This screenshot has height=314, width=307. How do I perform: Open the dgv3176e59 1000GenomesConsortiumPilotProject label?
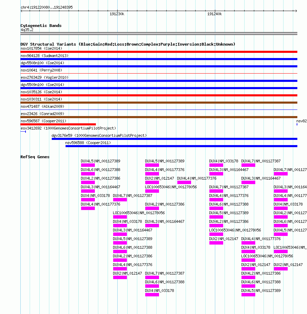click(99, 135)
